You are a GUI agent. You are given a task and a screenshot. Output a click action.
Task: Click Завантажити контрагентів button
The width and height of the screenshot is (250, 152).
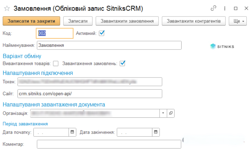point(194,21)
